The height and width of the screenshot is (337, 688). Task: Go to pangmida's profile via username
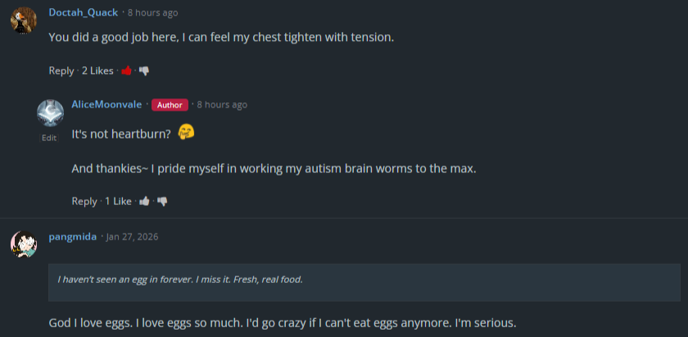[73, 236]
